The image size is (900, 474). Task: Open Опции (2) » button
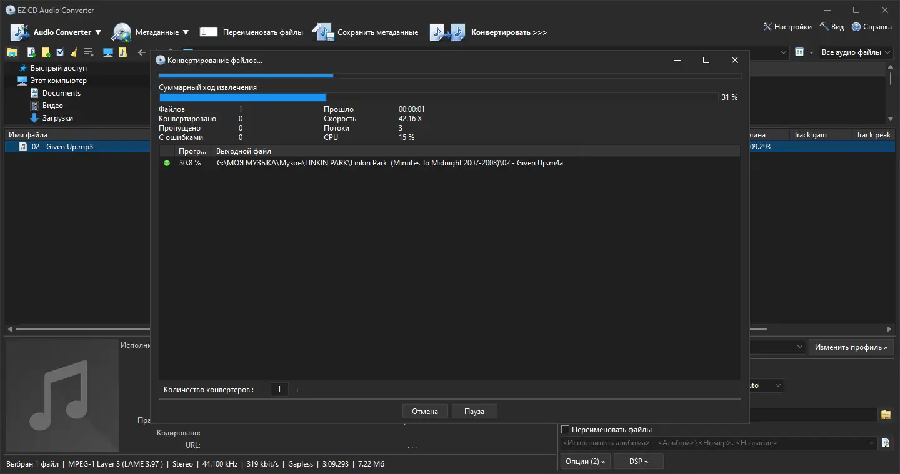click(586, 462)
